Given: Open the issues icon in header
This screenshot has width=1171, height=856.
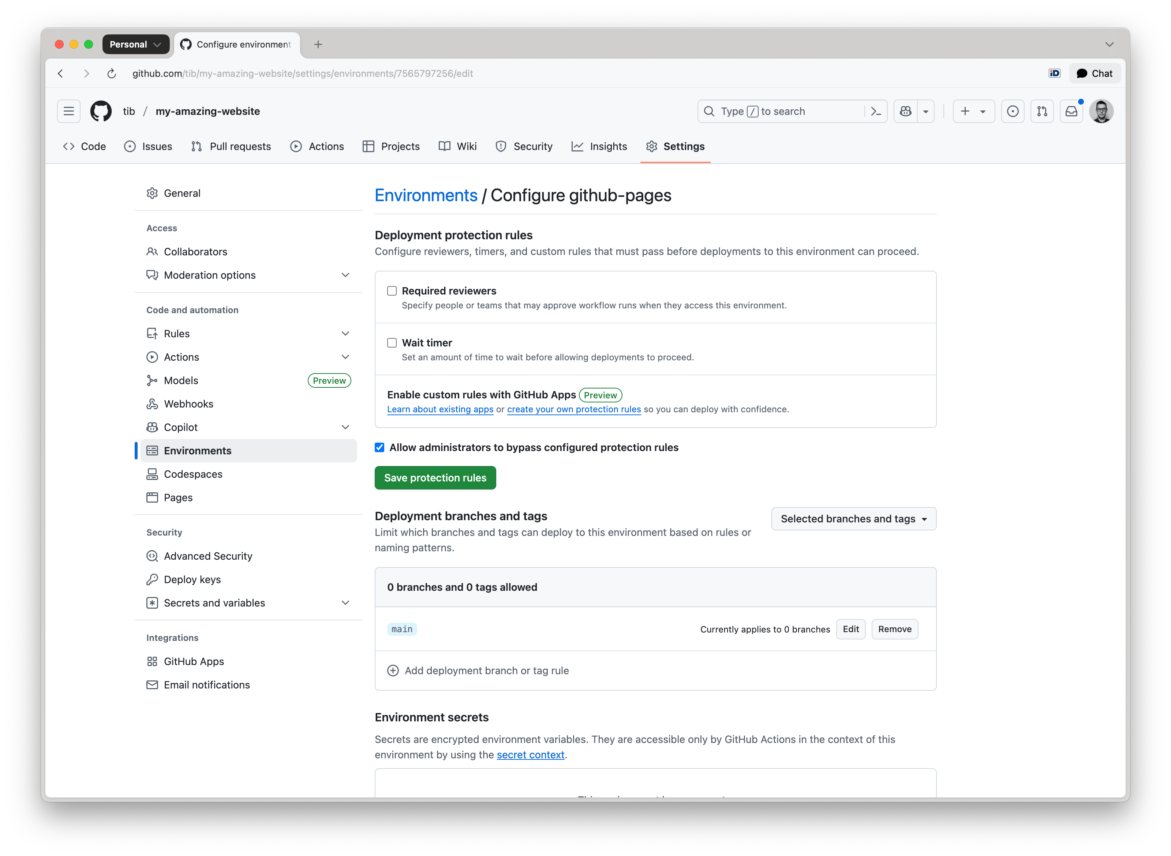Looking at the screenshot, I should (x=1013, y=112).
